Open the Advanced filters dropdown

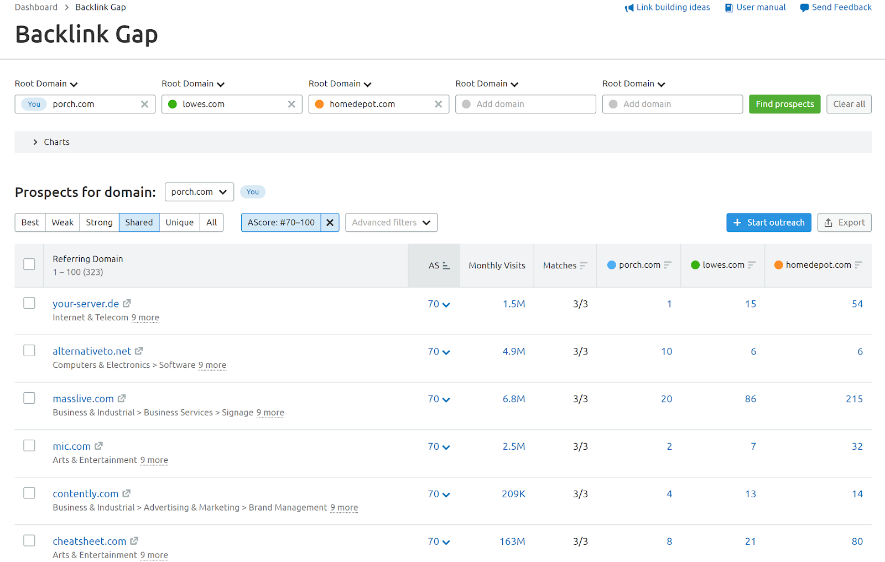[x=391, y=222]
